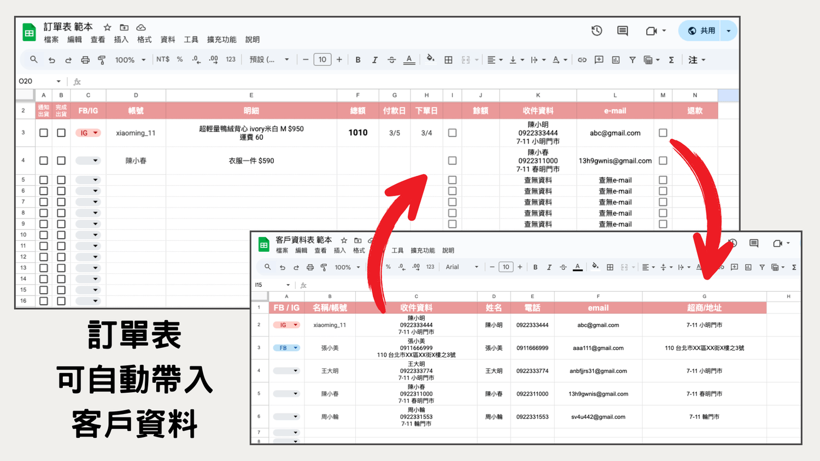This screenshot has width=820, height=461.
Task: Tick column I checkbox in 衣服一件 $590 row
Action: 452,161
